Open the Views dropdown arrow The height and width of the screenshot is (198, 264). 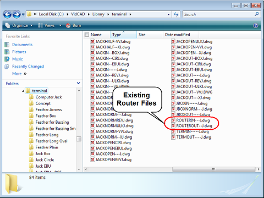60,25
